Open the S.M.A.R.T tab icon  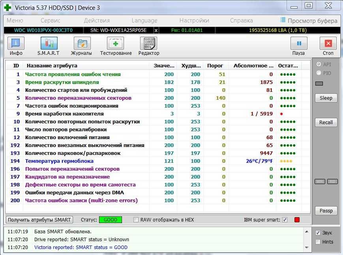click(49, 43)
